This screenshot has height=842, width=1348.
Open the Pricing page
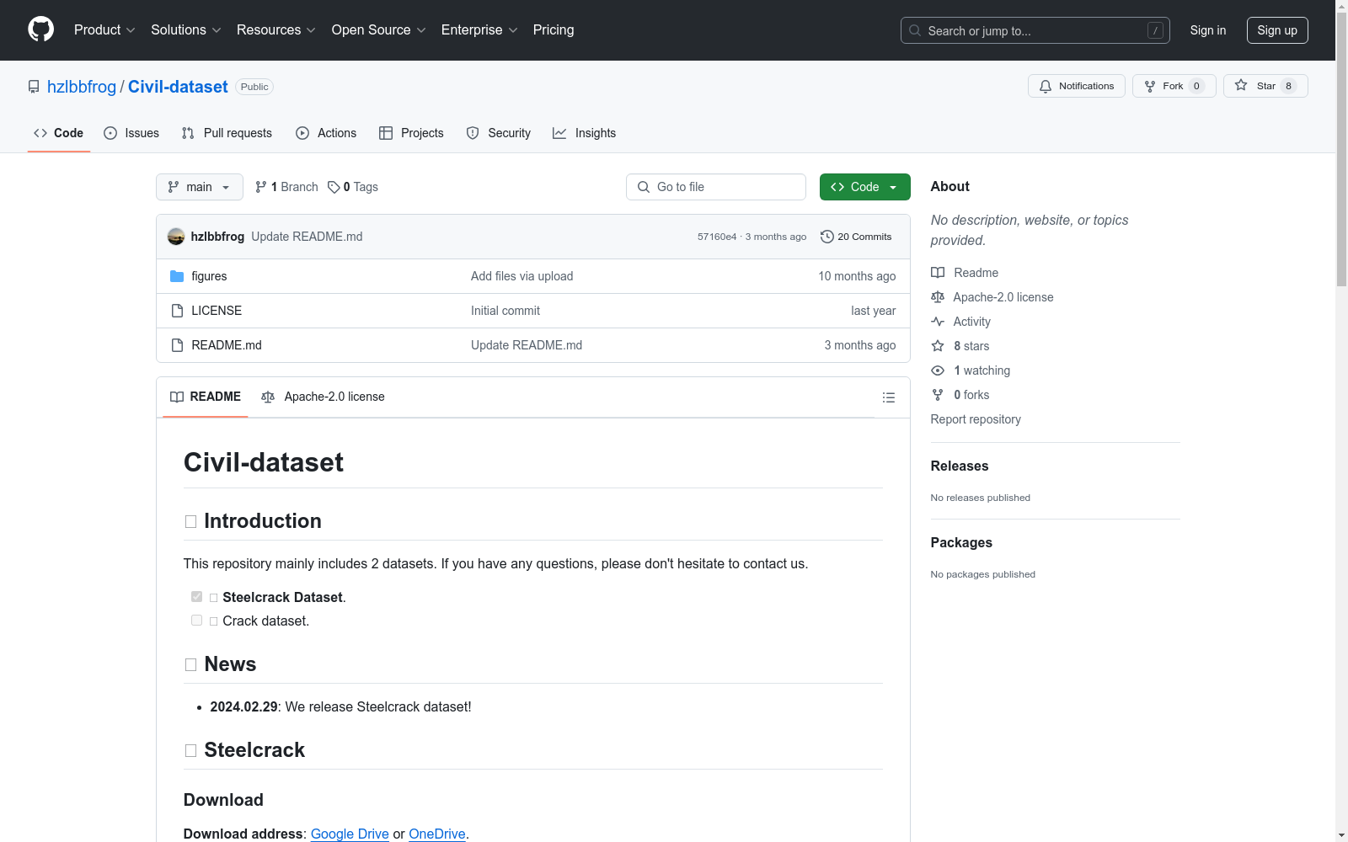click(x=554, y=30)
